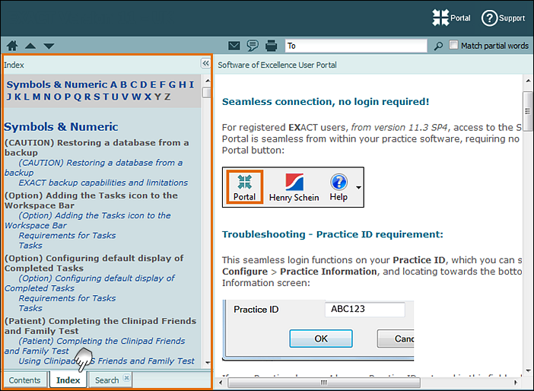Click dropdown arrow beside Help in illustration
Screen dimensions: 534x391
pyautogui.click(x=358, y=187)
